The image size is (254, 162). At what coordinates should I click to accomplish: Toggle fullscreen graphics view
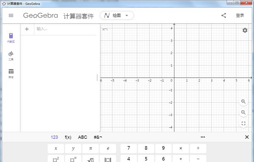point(243,124)
